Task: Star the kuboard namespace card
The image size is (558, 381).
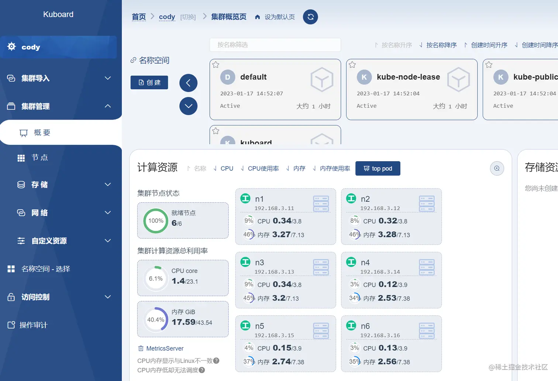Action: click(216, 131)
